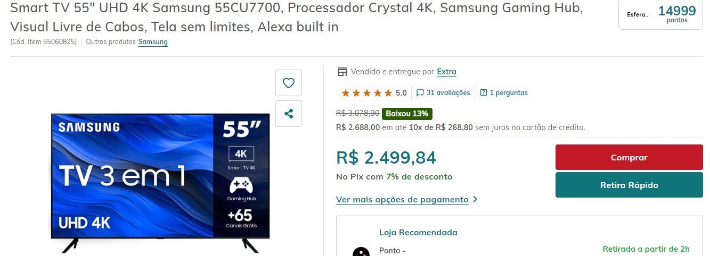
Task: Click the Esfera 14999 pontos badge
Action: (x=660, y=14)
